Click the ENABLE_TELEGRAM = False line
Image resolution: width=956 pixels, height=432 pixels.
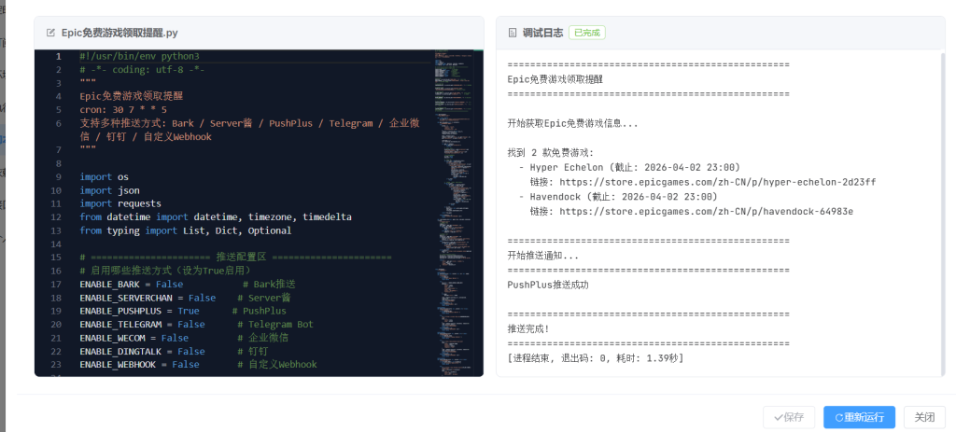pyautogui.click(x=196, y=325)
